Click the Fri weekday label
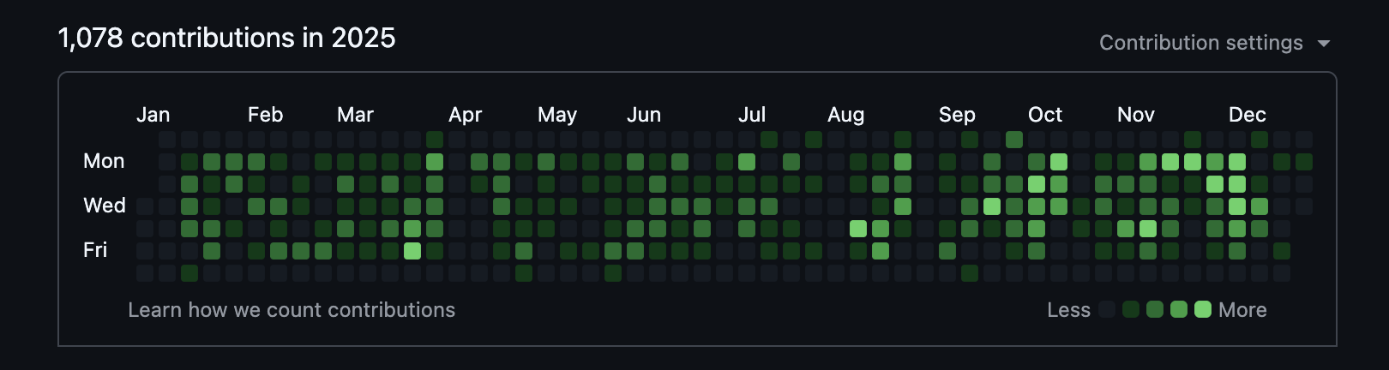 [x=95, y=250]
